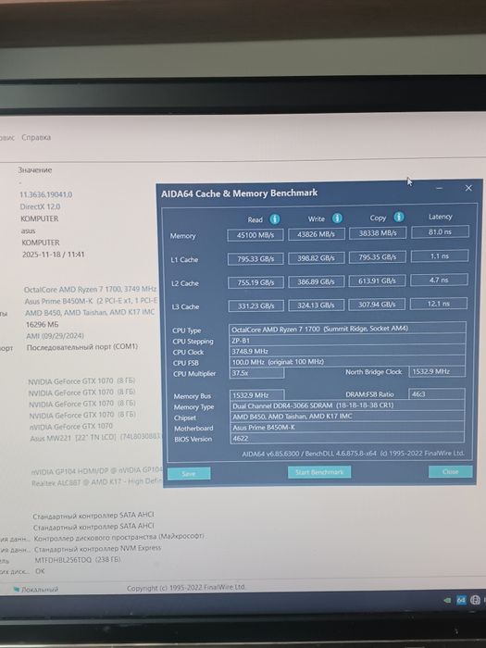Select AMI (09/29/2024) BIOS row
The height and width of the screenshot is (648, 486).
tap(55, 335)
